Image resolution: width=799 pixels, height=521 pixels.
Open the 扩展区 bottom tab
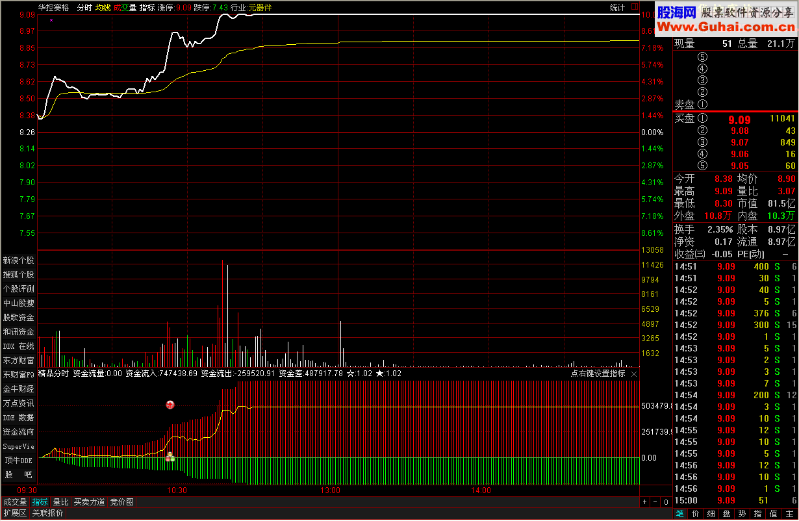click(x=15, y=513)
